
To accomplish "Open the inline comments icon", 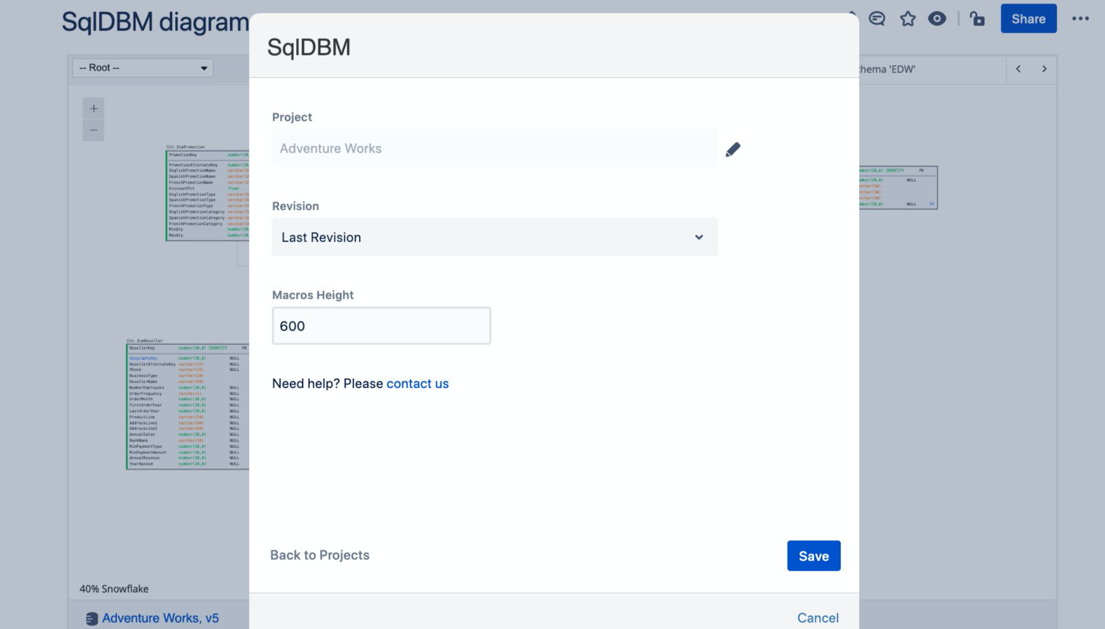I will tap(877, 19).
